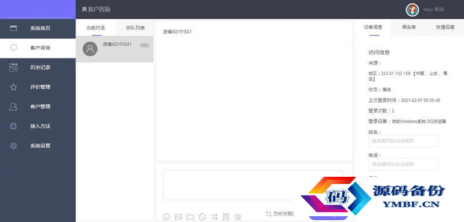Switch to the 排队列表 tab
The width and height of the screenshot is (464, 222).
[x=135, y=28]
